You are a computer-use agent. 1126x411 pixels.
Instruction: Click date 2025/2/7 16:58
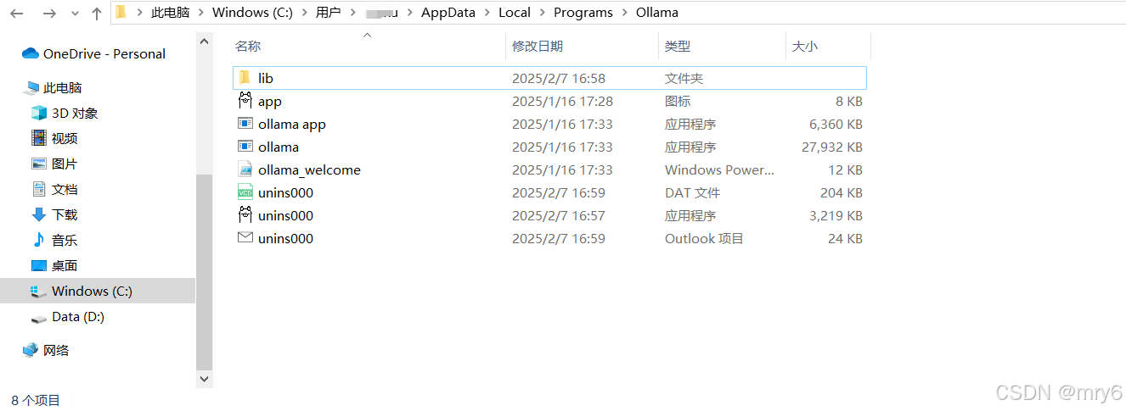click(559, 79)
